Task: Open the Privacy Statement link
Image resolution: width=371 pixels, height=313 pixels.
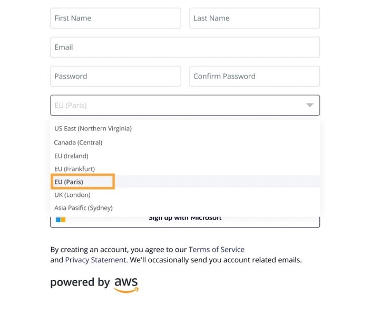Action: (95, 260)
